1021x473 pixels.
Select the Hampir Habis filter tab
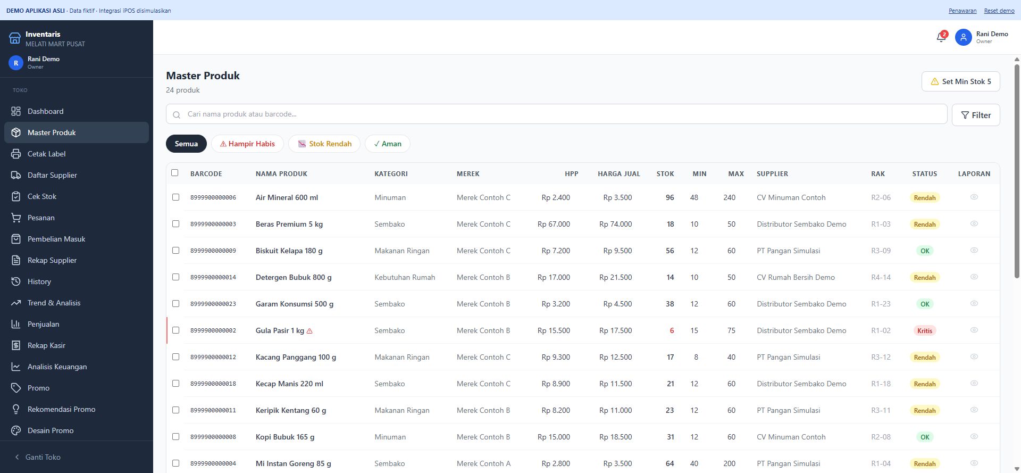[247, 144]
